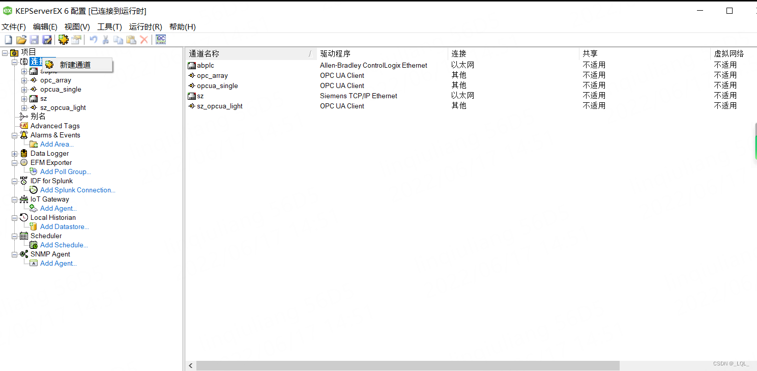The width and height of the screenshot is (757, 371).
Task: Launch Quick Client via the QC icon
Action: tap(161, 40)
